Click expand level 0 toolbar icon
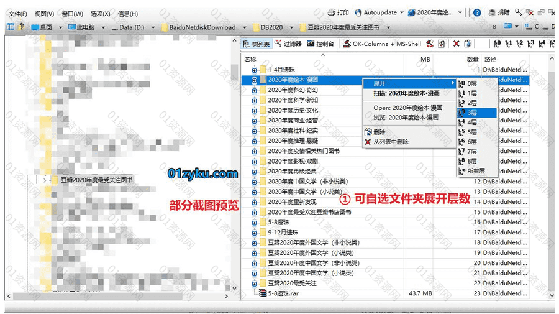The image size is (559, 314). pyautogui.click(x=498, y=44)
